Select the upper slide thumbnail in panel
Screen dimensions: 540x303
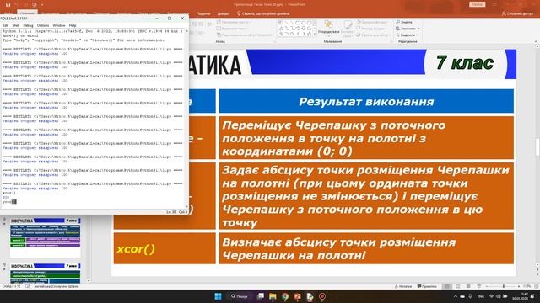tap(45, 237)
